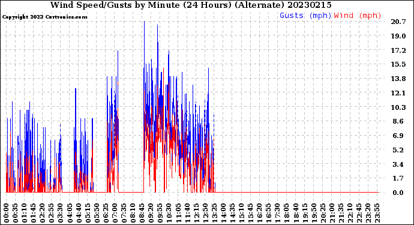The width and height of the screenshot is (414, 225).
Task: Click the 00:35 time label
Action: 16,213
